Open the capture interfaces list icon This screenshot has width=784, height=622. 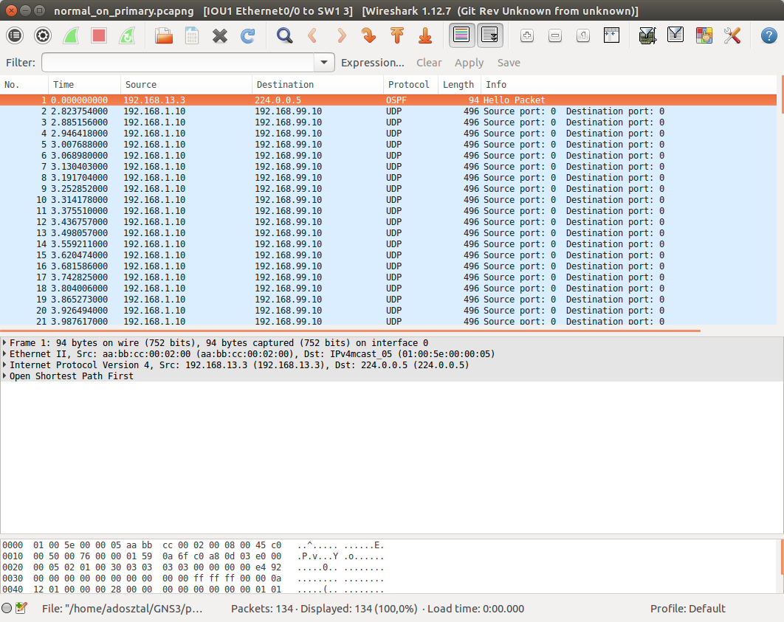tap(15, 35)
